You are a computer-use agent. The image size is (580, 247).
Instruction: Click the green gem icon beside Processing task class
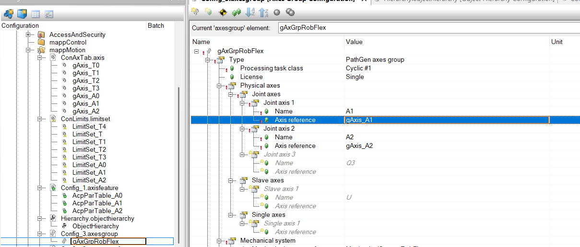point(232,68)
